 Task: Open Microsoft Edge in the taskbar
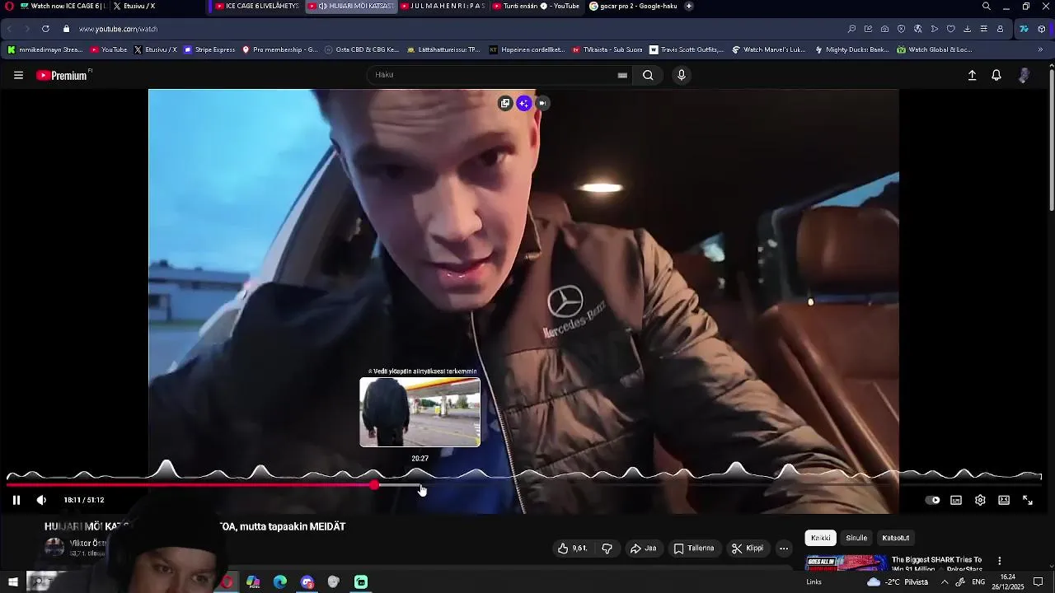tap(280, 582)
